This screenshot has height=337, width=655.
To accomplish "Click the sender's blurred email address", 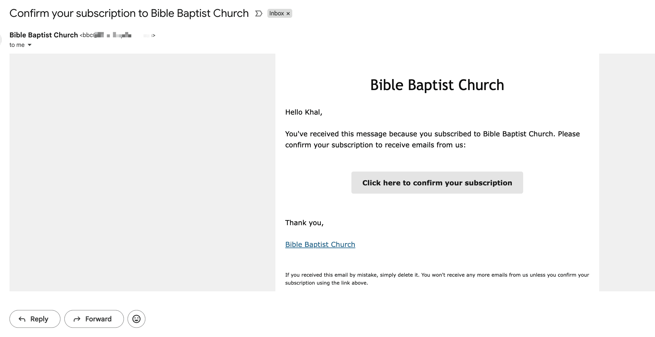I will click(118, 35).
